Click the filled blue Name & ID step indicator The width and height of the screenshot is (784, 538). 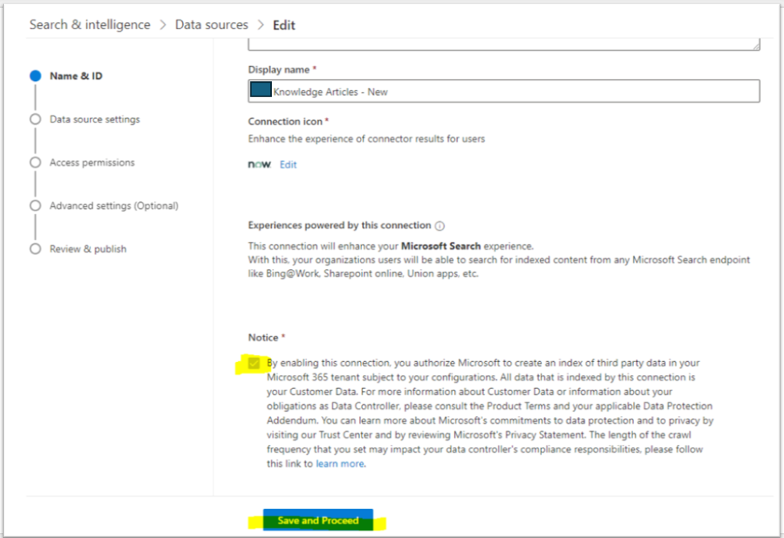tap(34, 76)
